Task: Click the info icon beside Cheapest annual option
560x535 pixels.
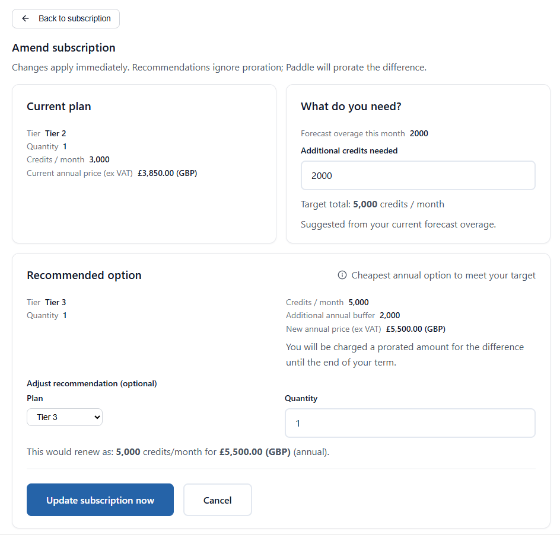Action: point(342,275)
